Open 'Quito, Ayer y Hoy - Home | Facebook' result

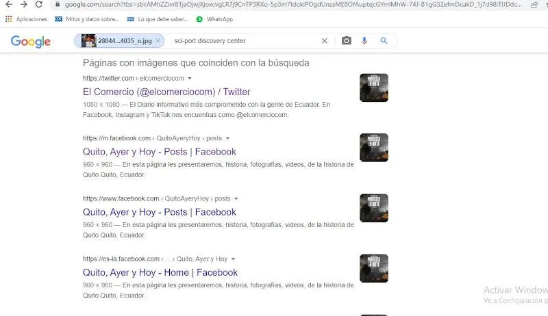[160, 272]
